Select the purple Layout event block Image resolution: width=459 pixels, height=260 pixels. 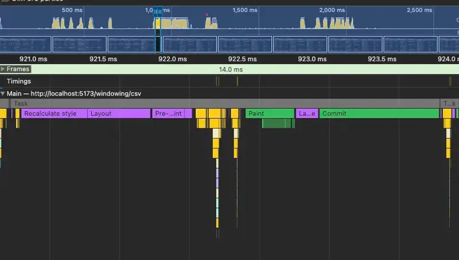[x=118, y=113]
